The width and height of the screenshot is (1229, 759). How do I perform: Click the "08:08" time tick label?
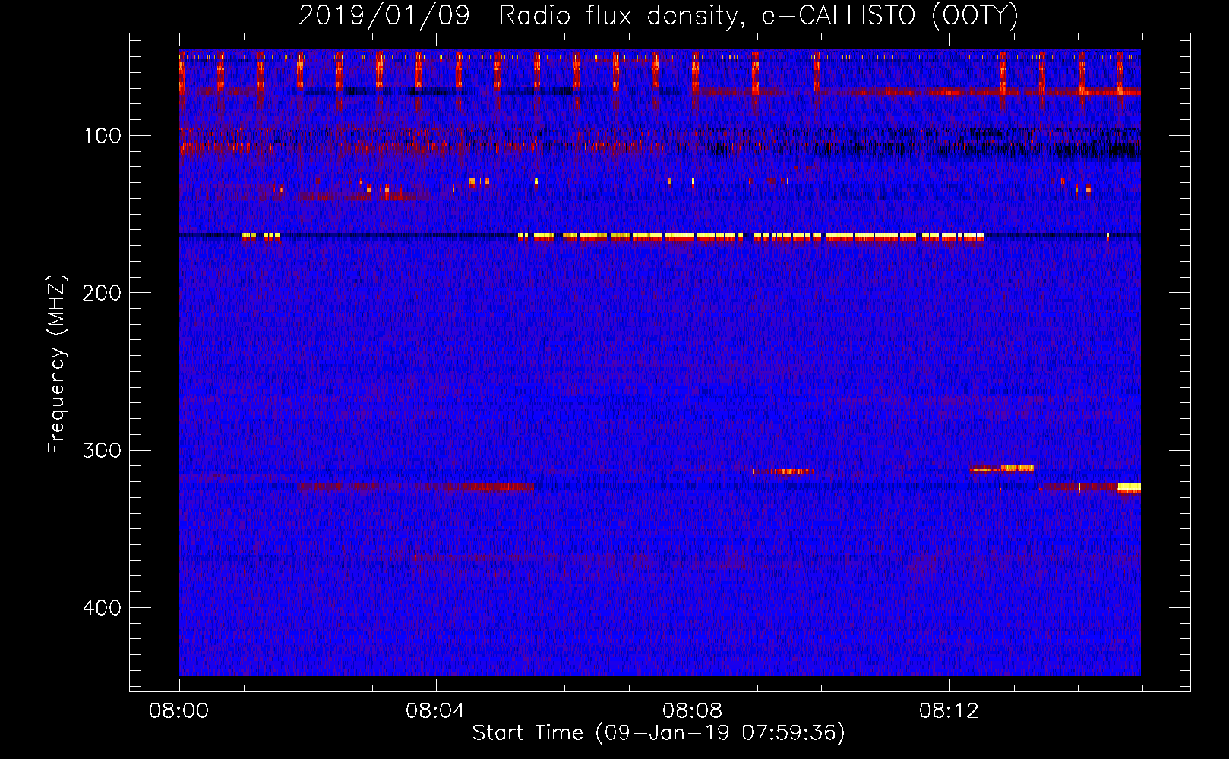692,711
